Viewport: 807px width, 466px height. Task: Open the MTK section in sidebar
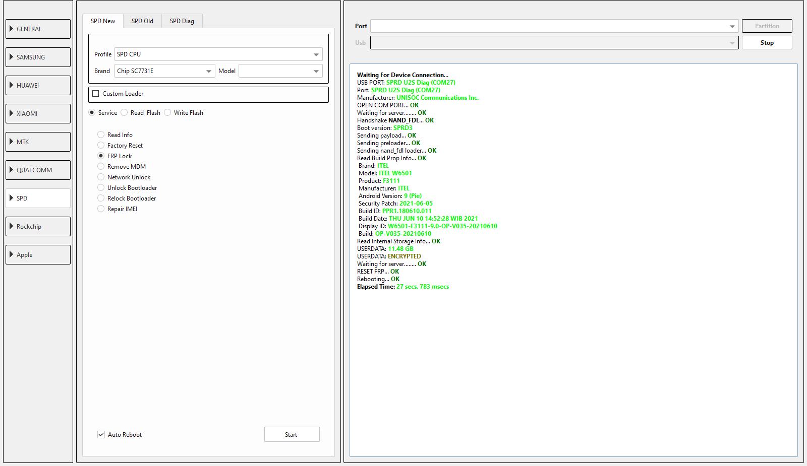point(38,142)
